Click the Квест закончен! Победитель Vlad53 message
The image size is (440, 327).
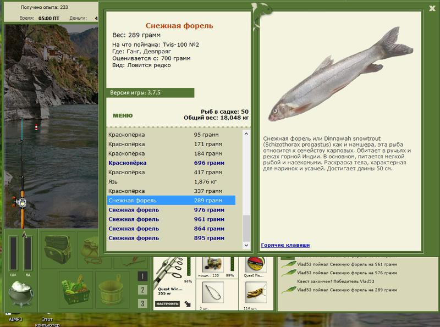tap(335, 281)
